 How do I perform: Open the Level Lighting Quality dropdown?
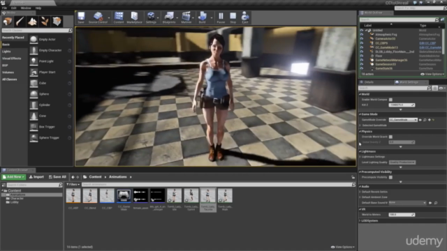coord(402,162)
